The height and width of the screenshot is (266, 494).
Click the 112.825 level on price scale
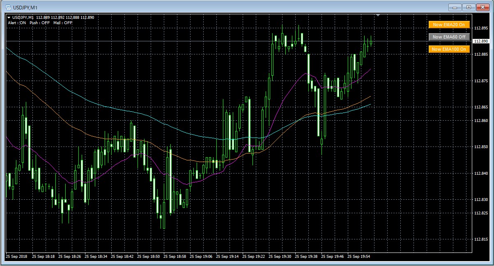480,213
